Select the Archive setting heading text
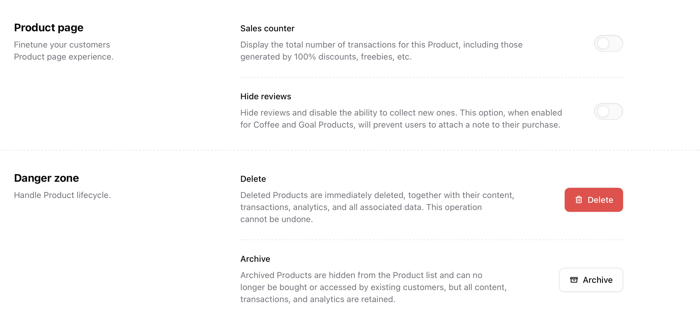700x334 pixels. pyautogui.click(x=255, y=258)
